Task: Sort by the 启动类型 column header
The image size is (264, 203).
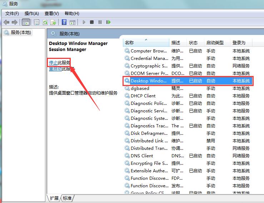Action: (217, 42)
